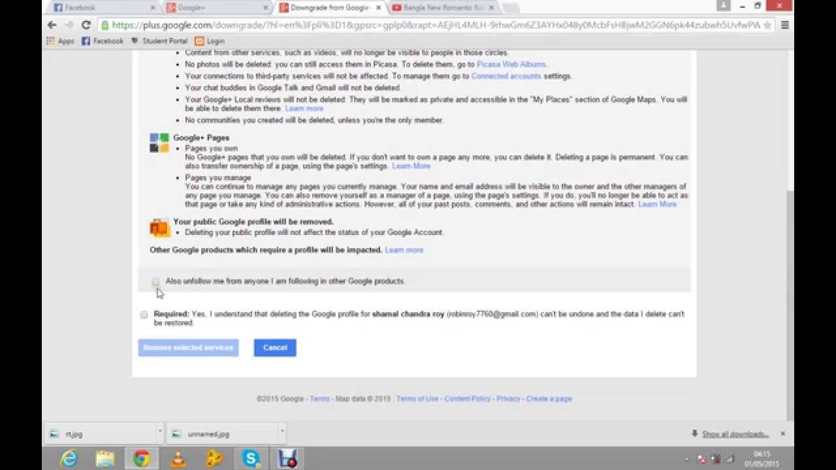Click Show all downloads link
836x470 pixels.
[x=735, y=434]
